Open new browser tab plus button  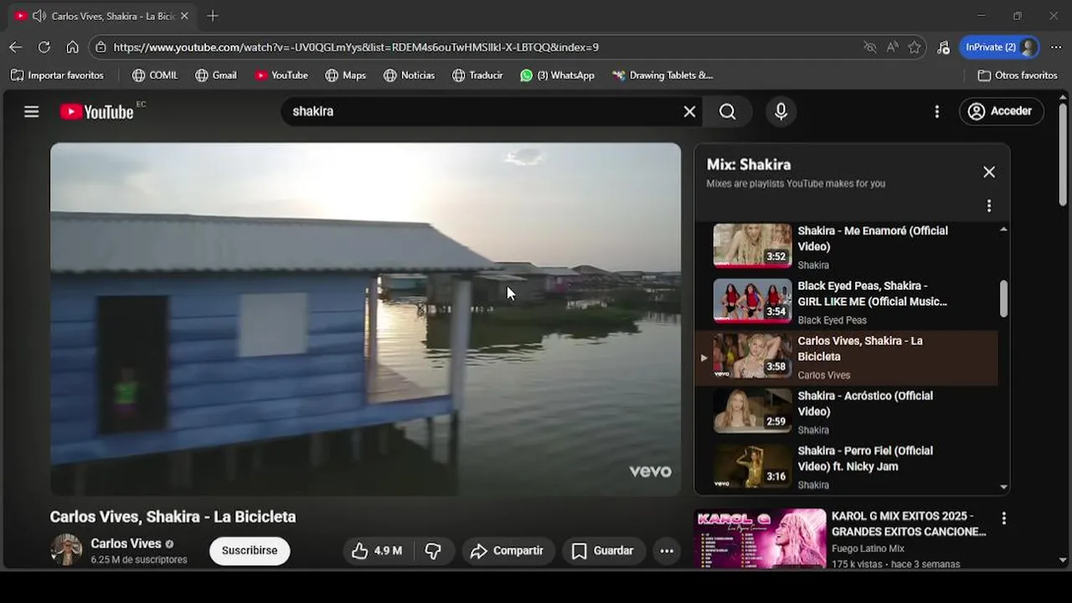pyautogui.click(x=213, y=16)
